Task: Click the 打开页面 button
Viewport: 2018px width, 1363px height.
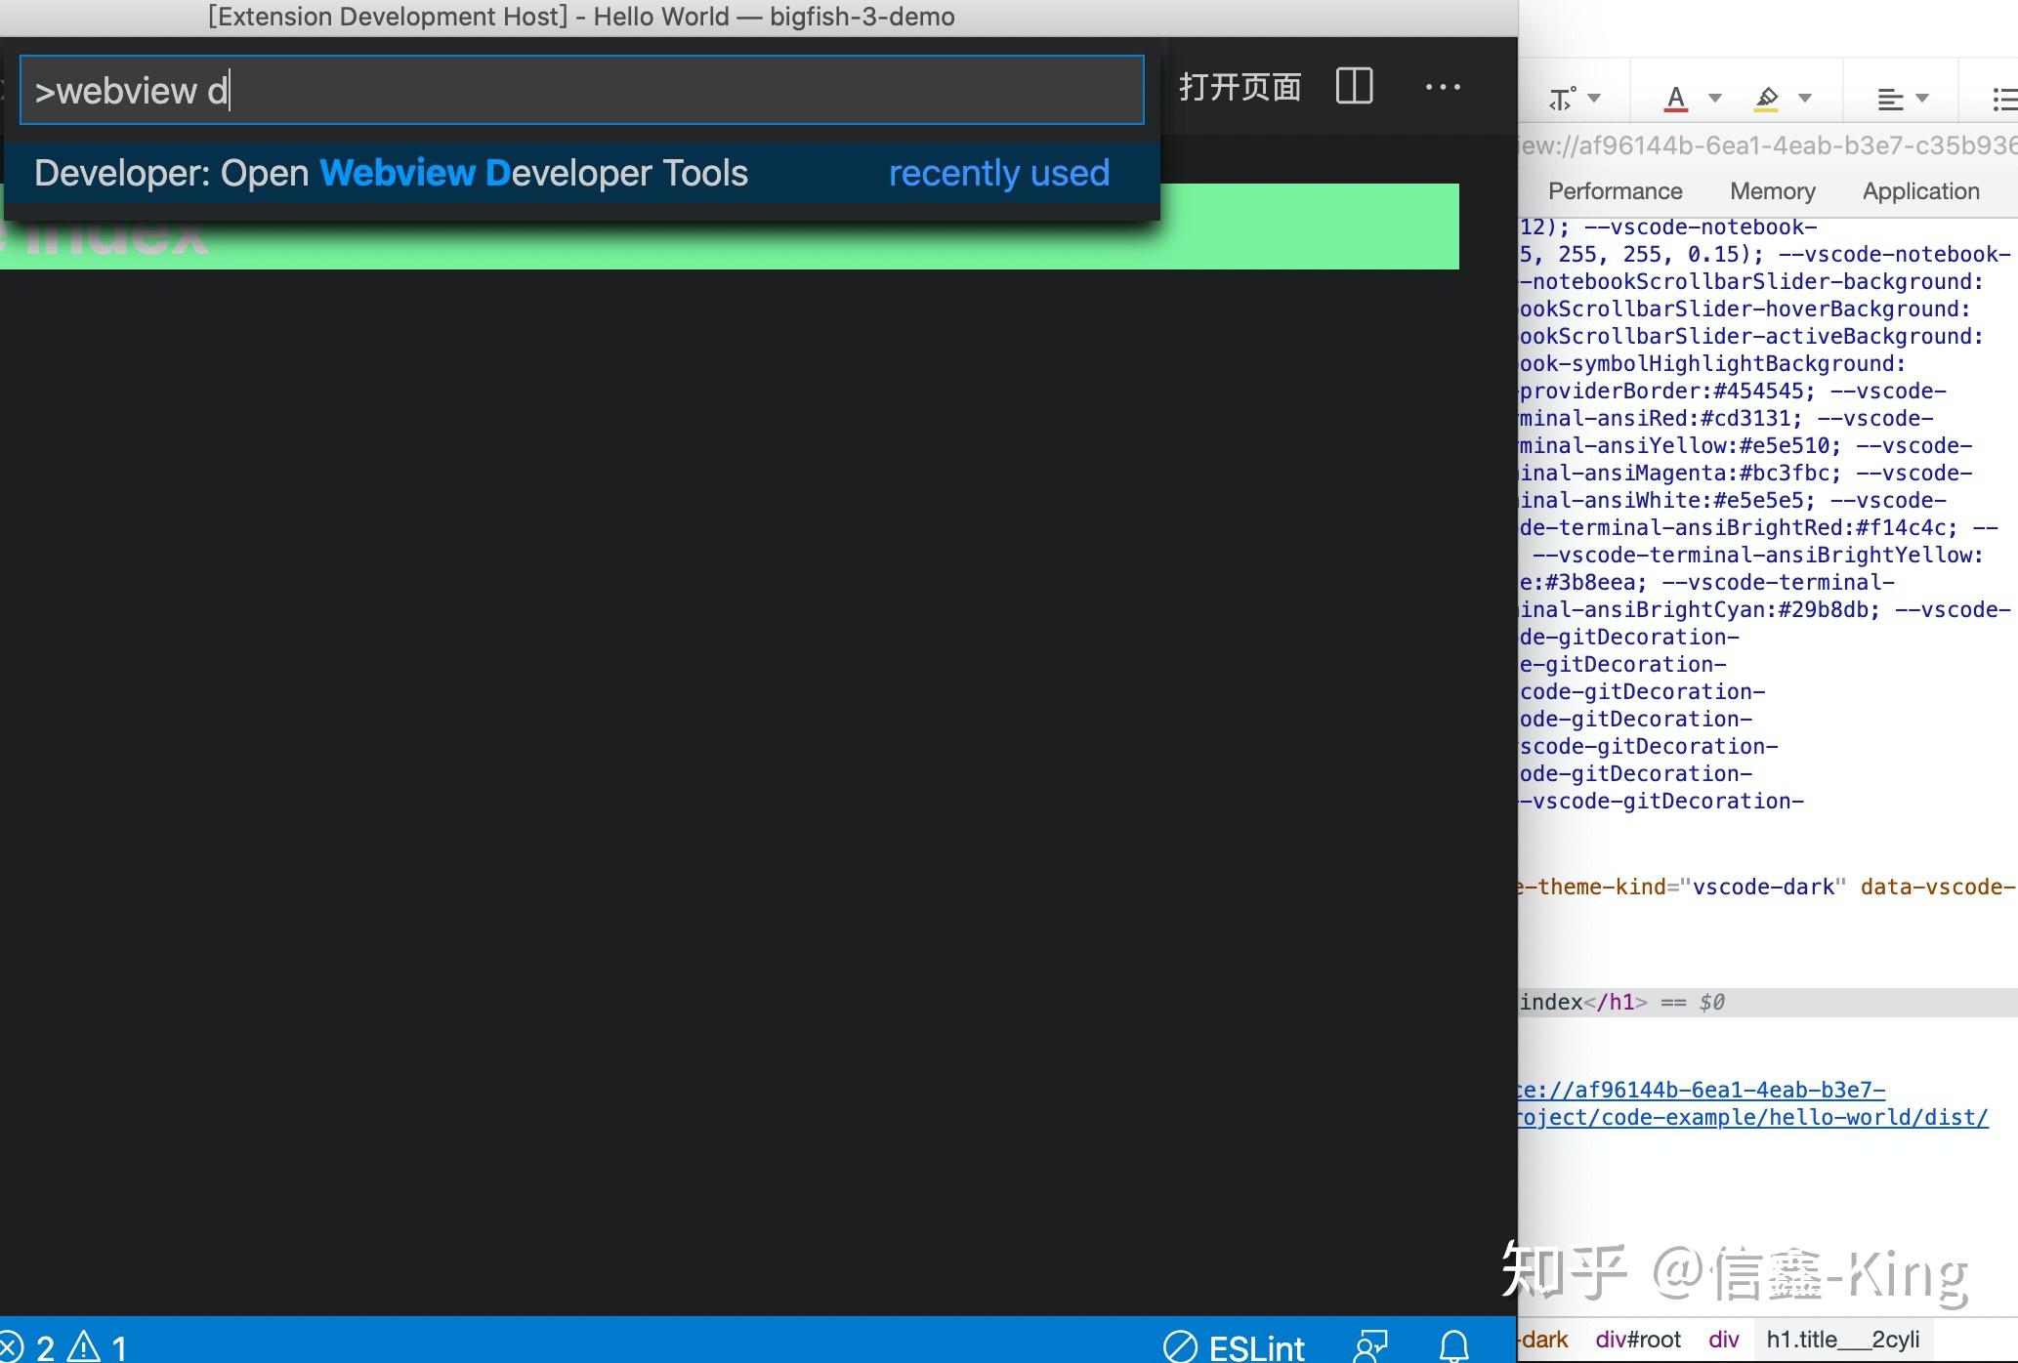Action: click(x=1240, y=88)
